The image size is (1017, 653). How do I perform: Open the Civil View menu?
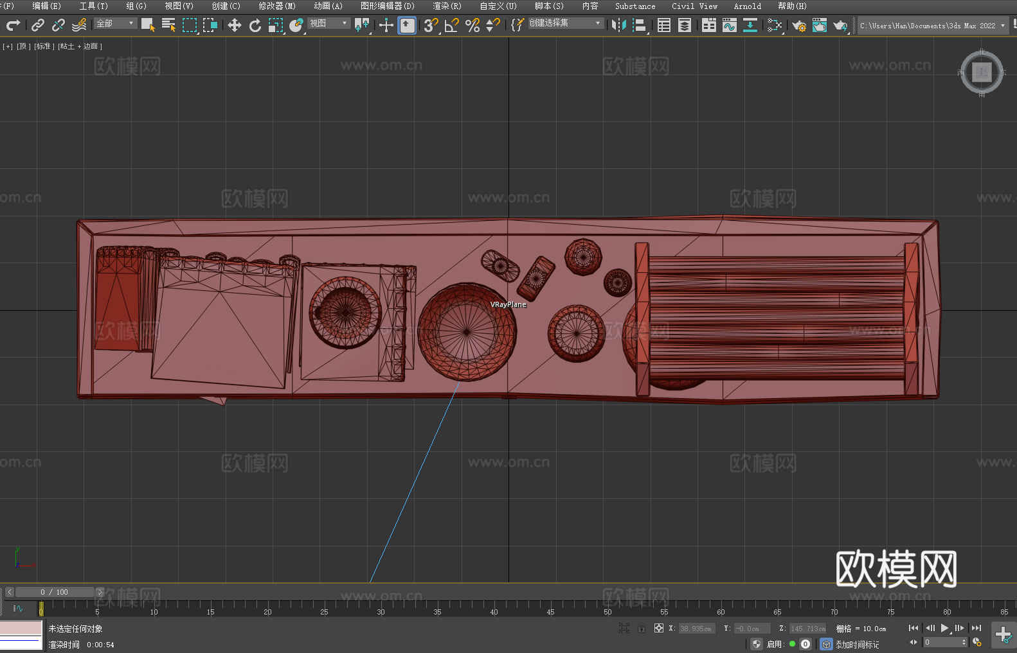pos(695,6)
